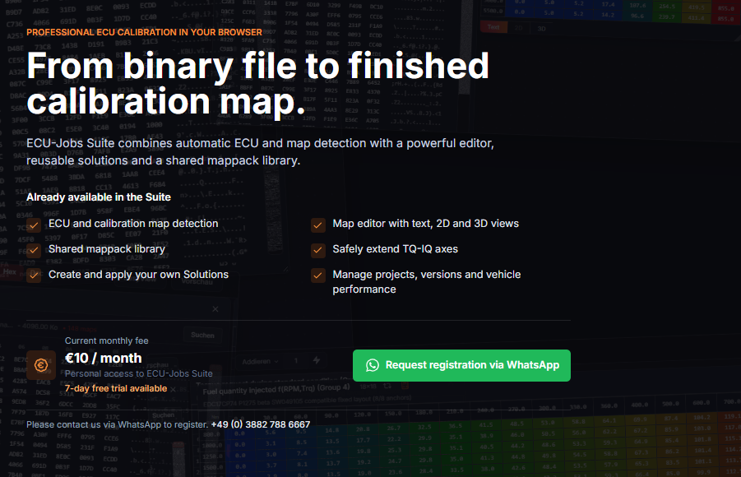Click the faded lightning bolt icon

coord(317,361)
